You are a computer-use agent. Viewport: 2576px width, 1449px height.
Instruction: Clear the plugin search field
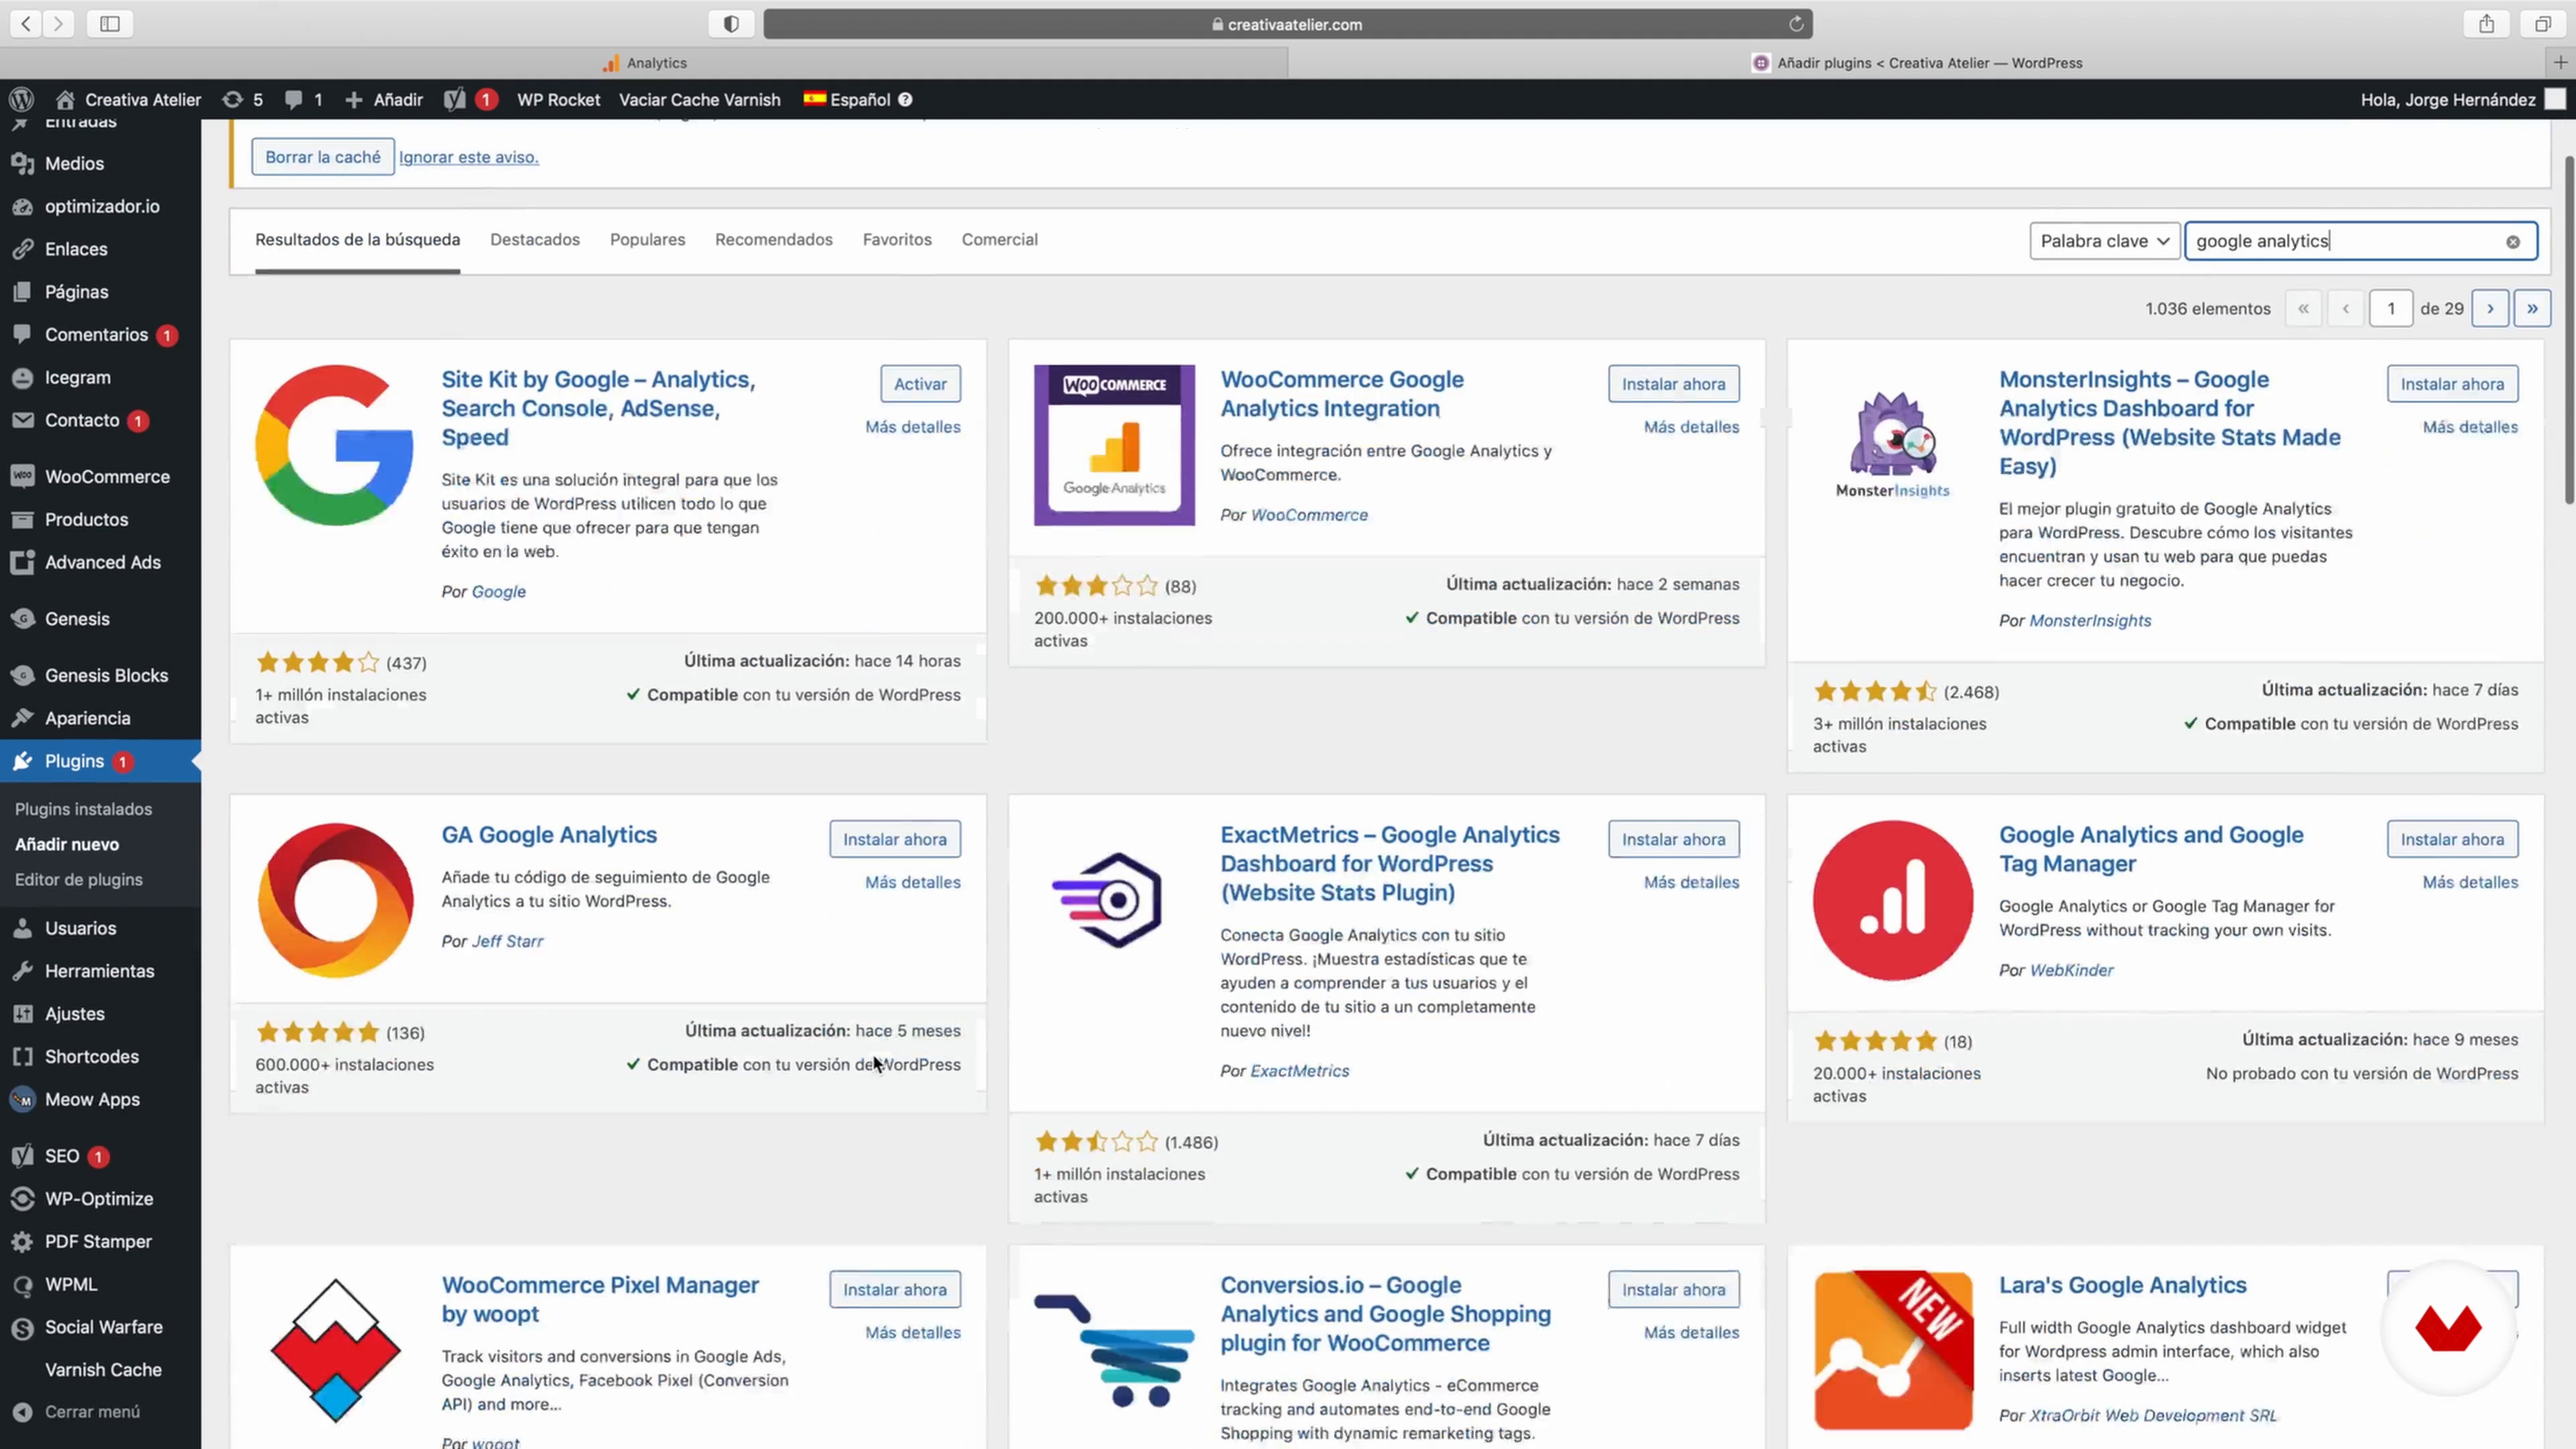[2512, 241]
